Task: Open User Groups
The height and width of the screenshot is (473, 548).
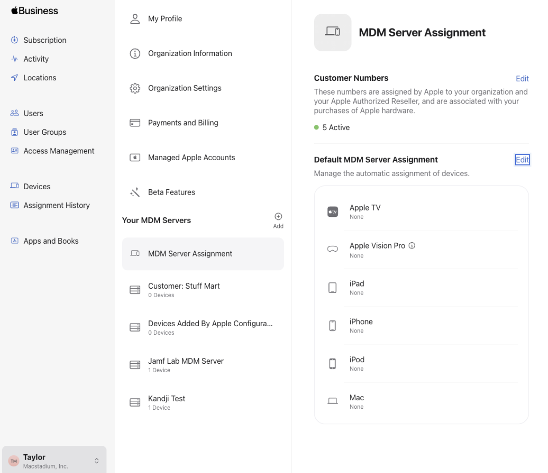Action: point(45,132)
